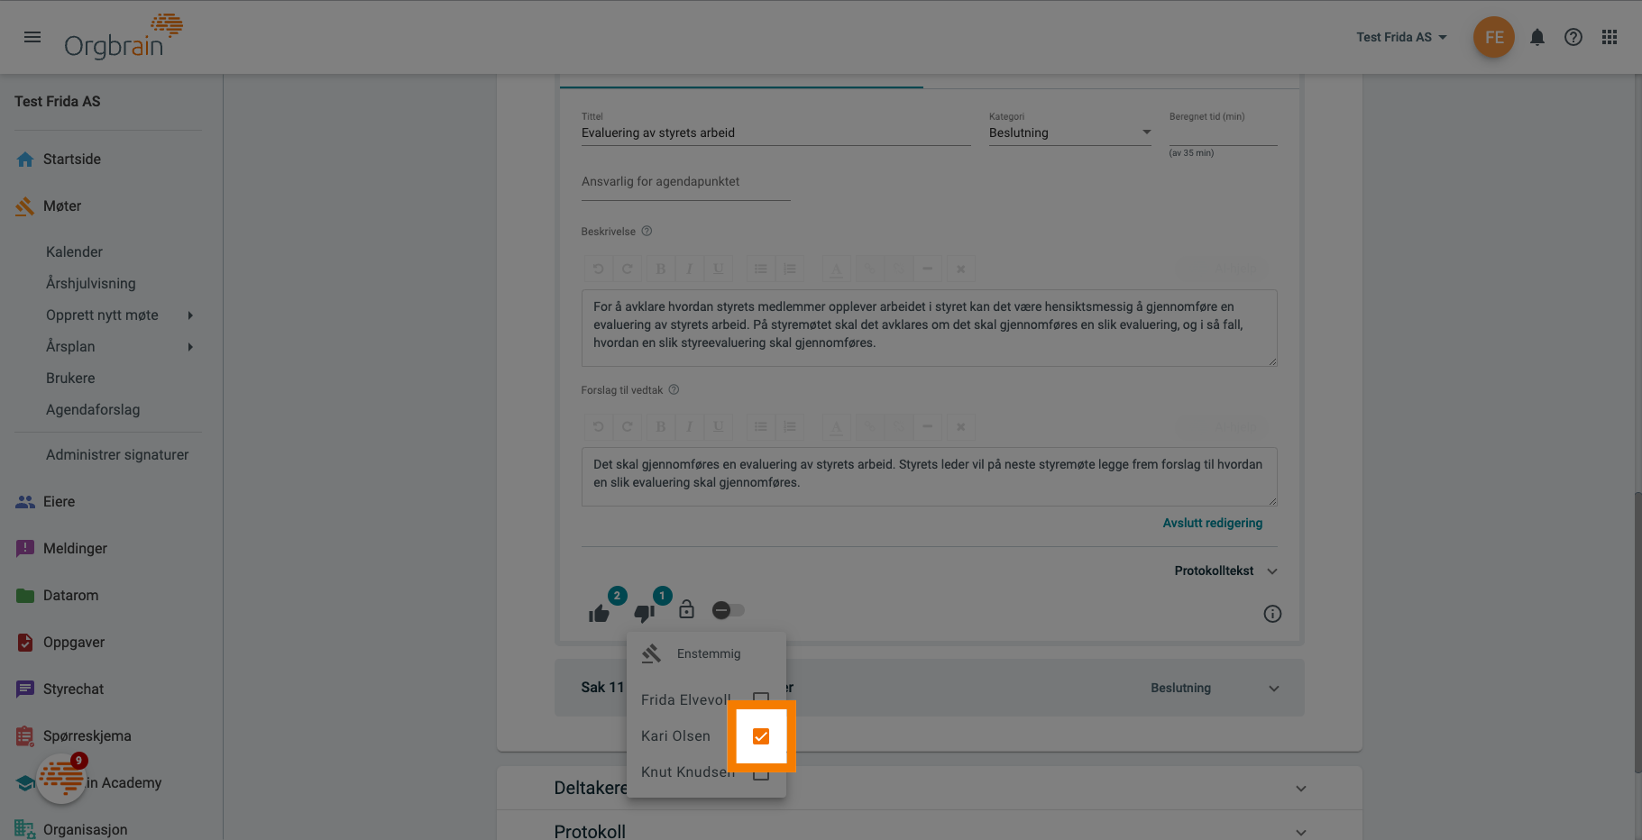1642x840 pixels.
Task: Click the padlock icon beside the votes
Action: [x=686, y=609]
